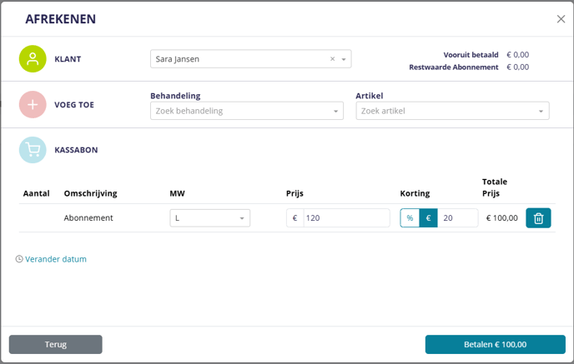The image size is (574, 364).
Task: Click the green customer profile icon
Action: click(33, 59)
